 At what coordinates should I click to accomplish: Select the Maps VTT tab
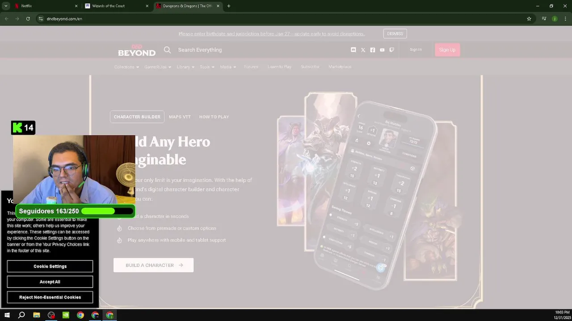[x=180, y=117]
